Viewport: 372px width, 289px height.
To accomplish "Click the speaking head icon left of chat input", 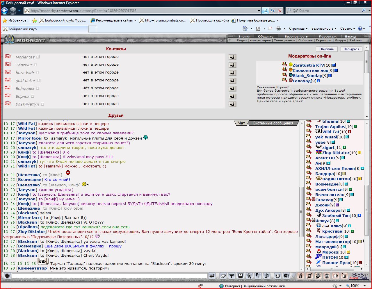I will (x=7, y=276).
